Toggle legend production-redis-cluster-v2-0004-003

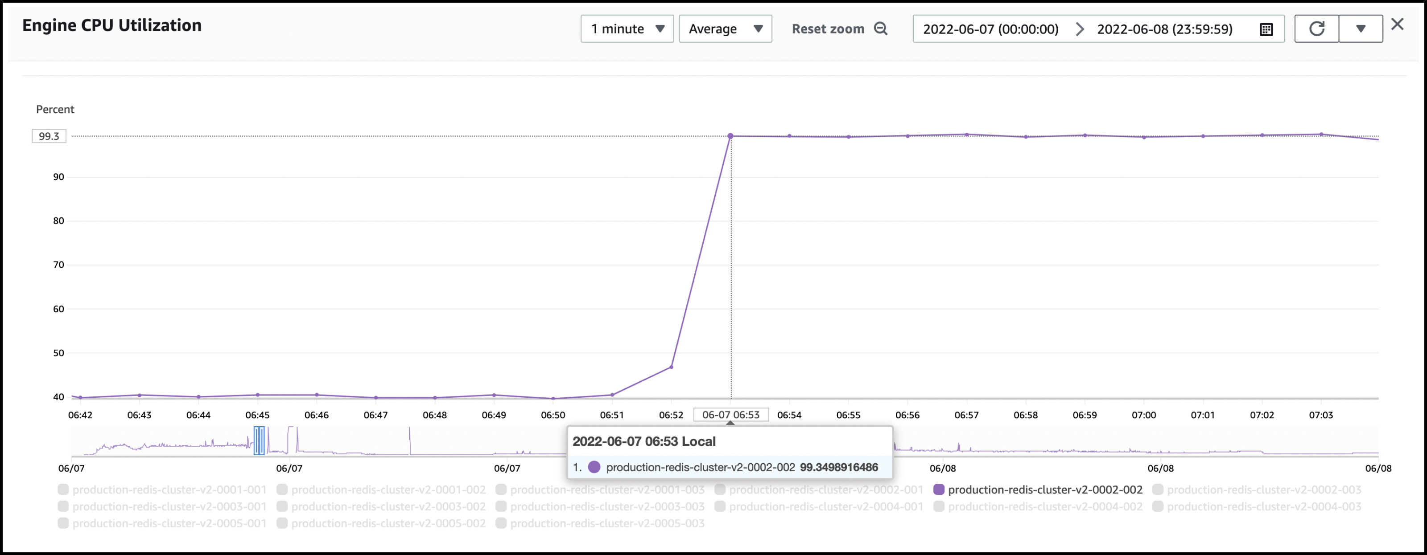(1257, 506)
